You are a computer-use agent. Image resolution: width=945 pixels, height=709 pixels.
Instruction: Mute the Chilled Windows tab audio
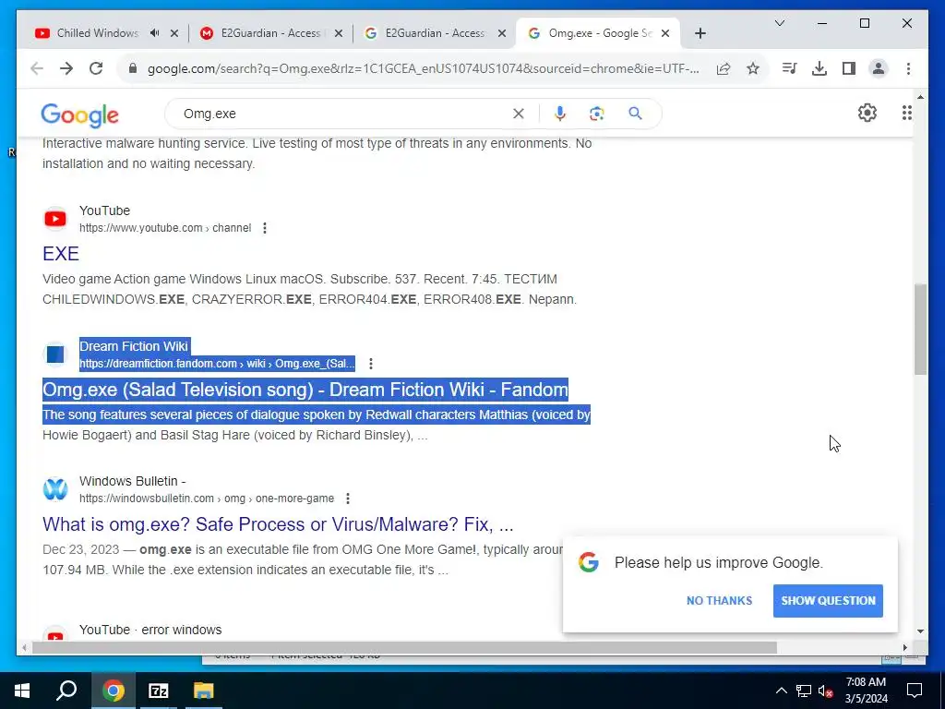155,33
